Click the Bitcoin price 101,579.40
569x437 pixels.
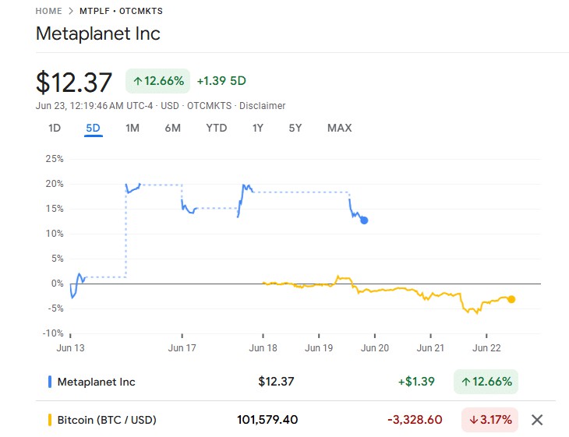[267, 420]
